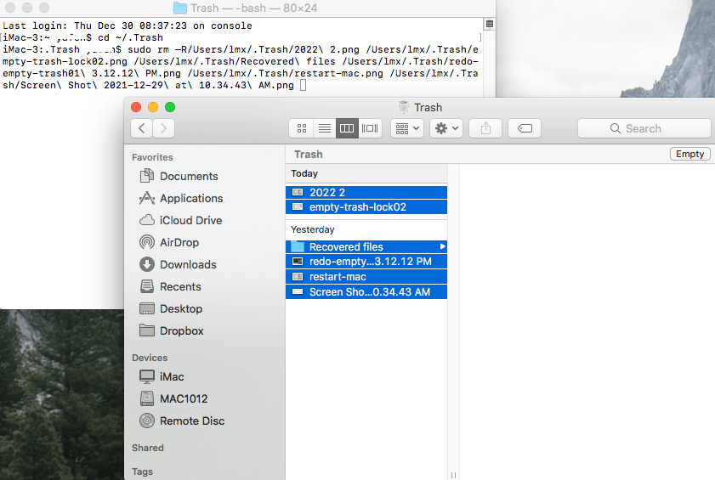715x480 pixels.
Task: Go forward using the Finder forward arrow
Action: (x=163, y=128)
